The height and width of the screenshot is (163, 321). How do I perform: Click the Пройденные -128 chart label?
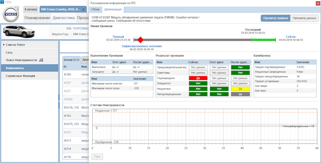[107, 142]
